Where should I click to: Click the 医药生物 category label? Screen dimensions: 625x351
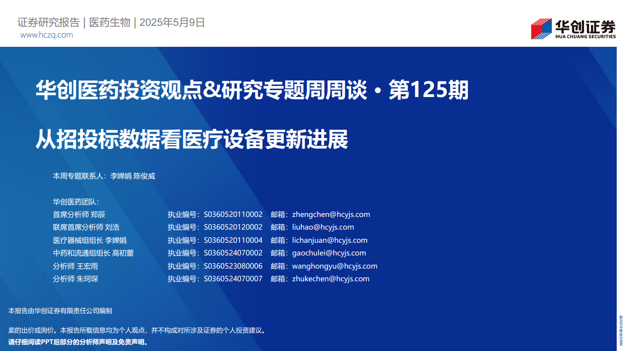click(x=110, y=22)
